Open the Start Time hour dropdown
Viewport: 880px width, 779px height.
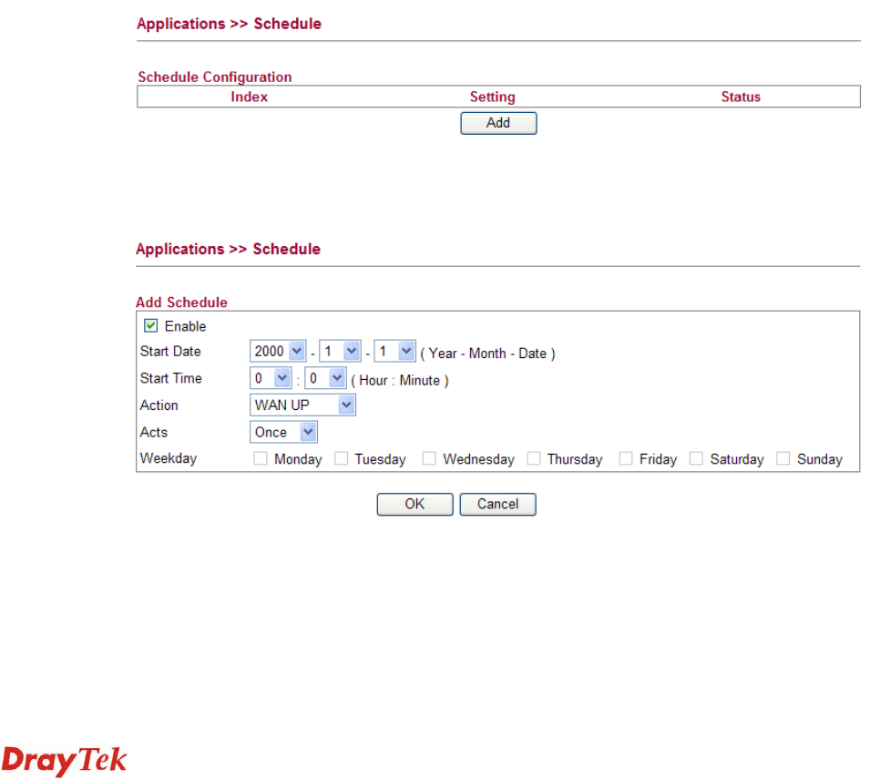pos(271,378)
